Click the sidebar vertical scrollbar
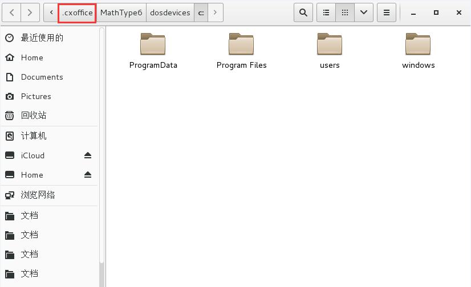 [x=102, y=142]
